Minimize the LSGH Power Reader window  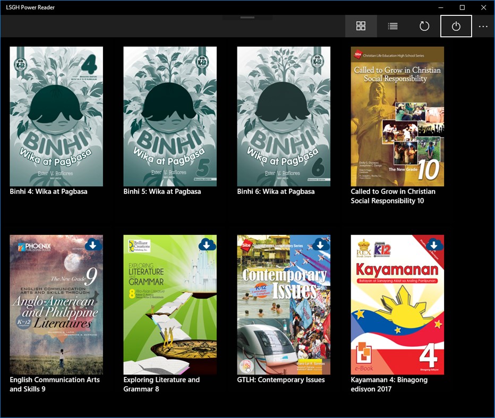(x=441, y=7)
